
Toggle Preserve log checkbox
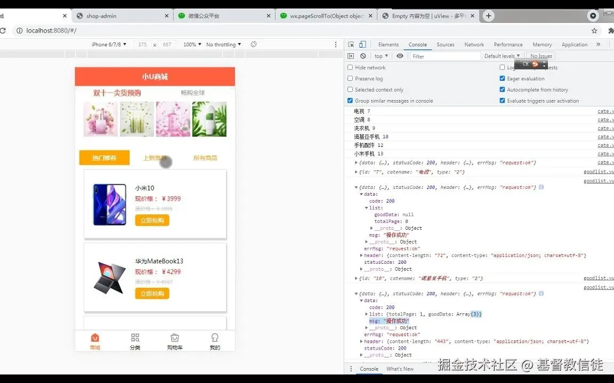point(350,78)
